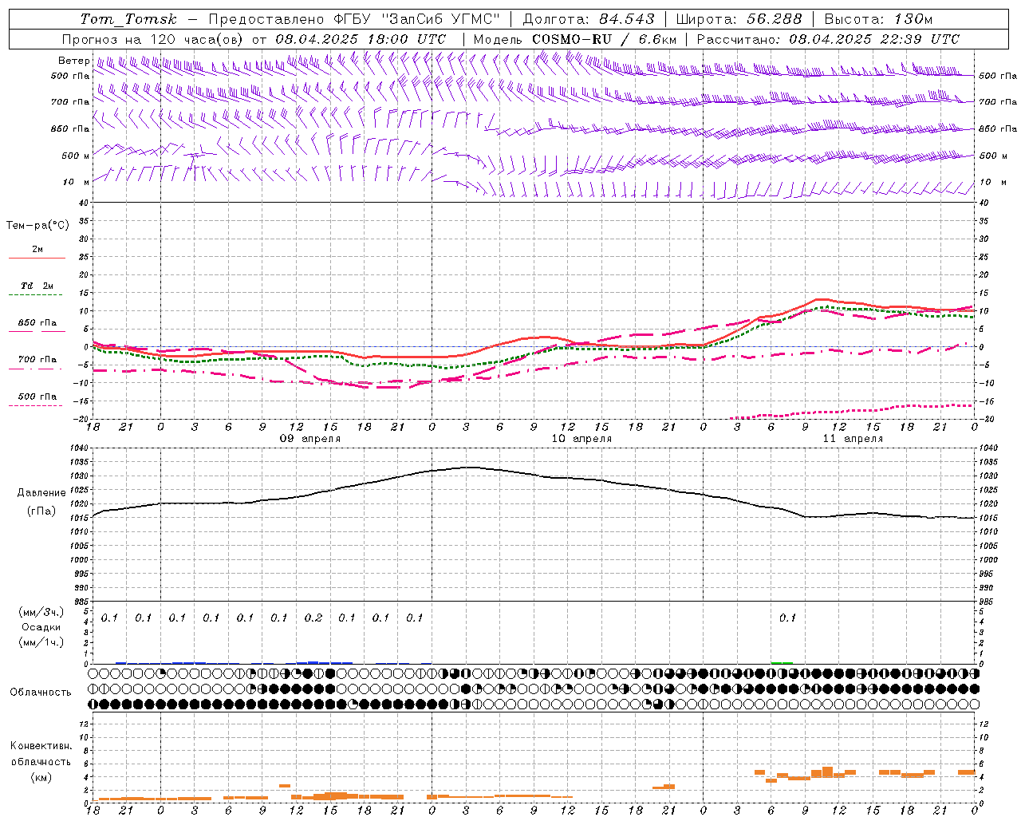1021x817 pixels.
Task: Click the '500 гПа' dotted temperature legend entry
Action: coord(37,401)
